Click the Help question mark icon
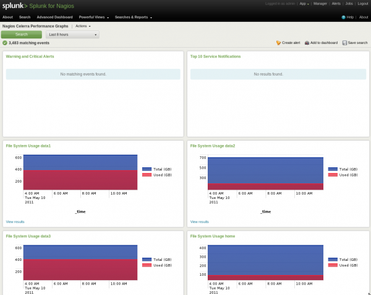 point(344,17)
